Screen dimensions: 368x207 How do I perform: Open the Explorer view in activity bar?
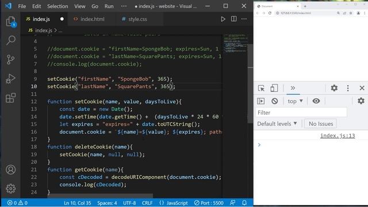point(10,22)
